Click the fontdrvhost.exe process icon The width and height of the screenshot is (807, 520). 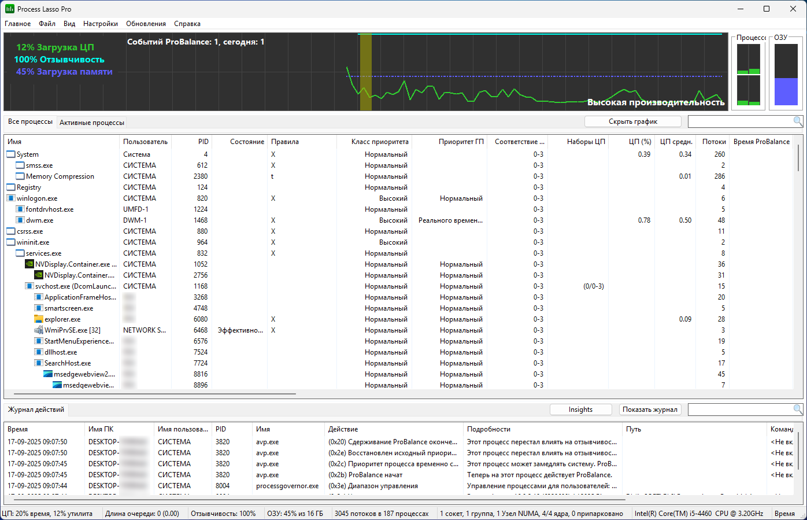pos(20,209)
